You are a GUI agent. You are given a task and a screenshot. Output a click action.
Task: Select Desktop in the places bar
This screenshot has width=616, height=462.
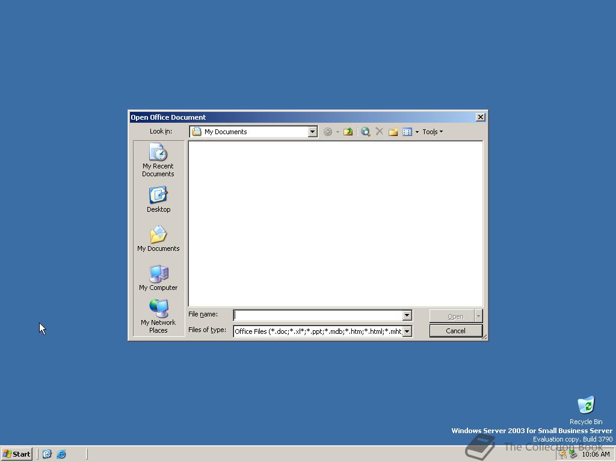158,200
